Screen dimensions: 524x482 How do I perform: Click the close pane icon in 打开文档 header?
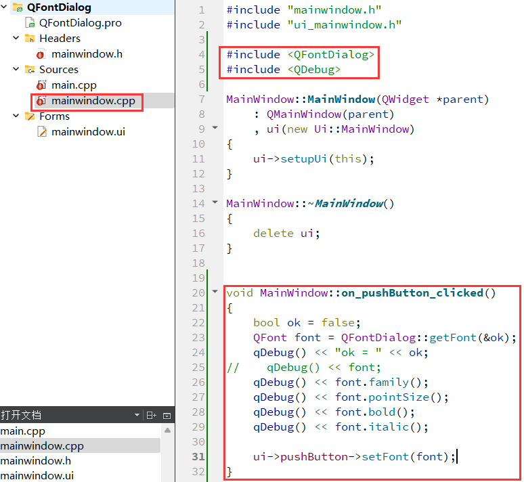click(x=167, y=416)
